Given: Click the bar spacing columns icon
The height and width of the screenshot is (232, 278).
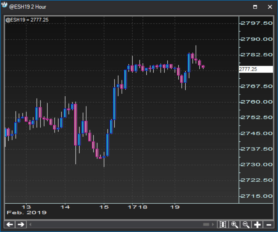Looking at the screenshot, I should pos(223,225).
